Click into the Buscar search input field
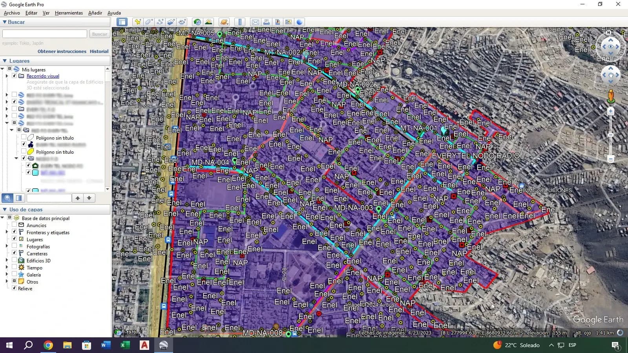 [x=45, y=34]
